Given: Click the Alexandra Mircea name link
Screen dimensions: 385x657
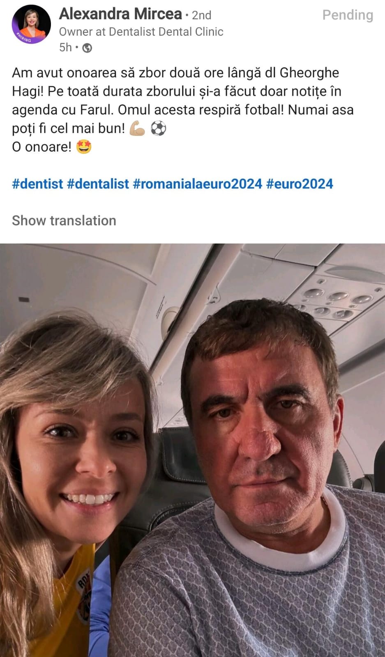Looking at the screenshot, I should [x=120, y=14].
